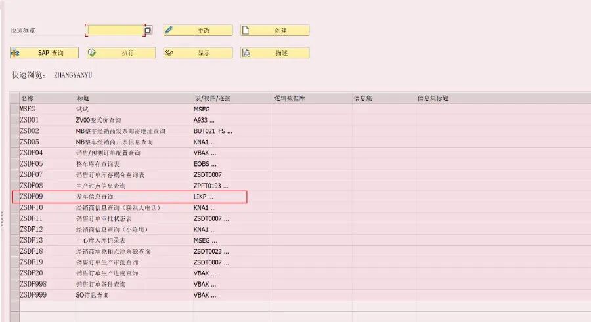
Task: Select the ZSDF998 quickview name
Action: 33,284
